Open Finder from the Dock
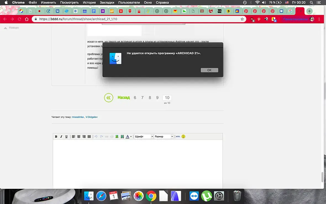326x204 pixels. [x=89, y=196]
